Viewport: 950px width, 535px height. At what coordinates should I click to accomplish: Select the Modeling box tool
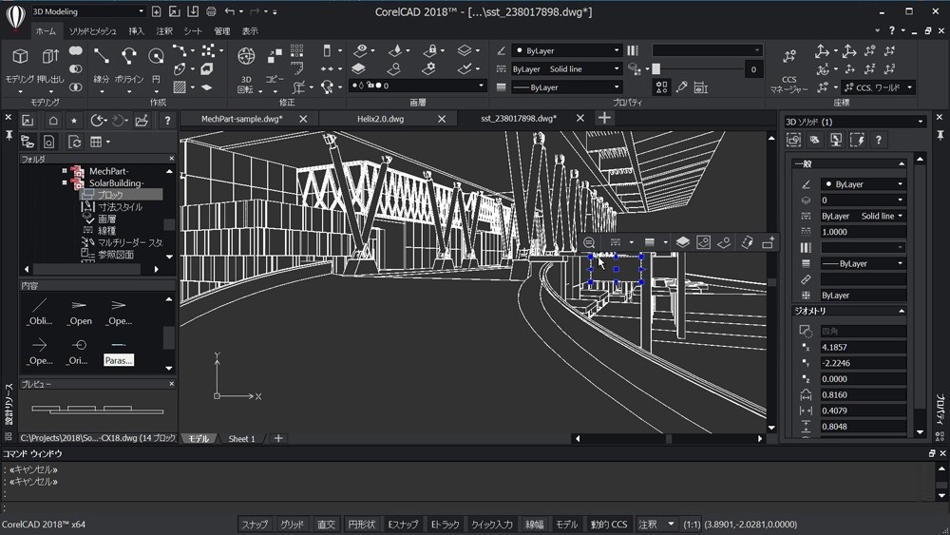[x=20, y=56]
